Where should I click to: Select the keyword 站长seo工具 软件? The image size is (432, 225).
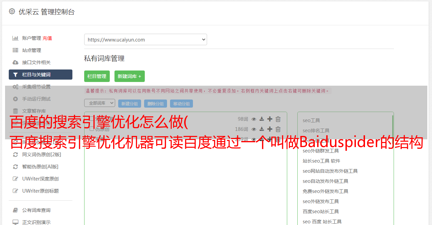(x=321, y=161)
